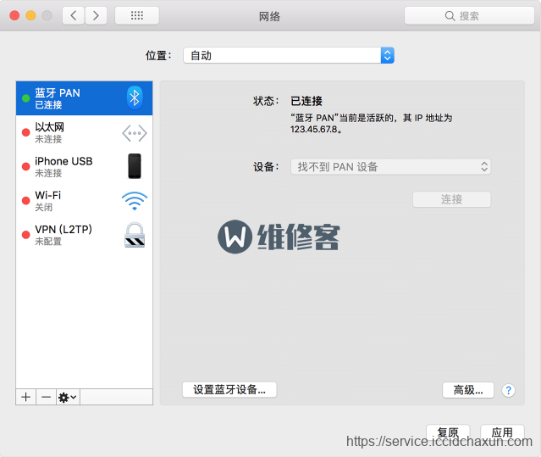Click the red status dot of iPhone USB

coord(26,166)
